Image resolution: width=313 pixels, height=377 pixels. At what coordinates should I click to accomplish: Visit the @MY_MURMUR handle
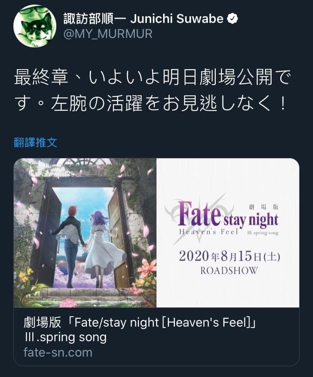[108, 34]
